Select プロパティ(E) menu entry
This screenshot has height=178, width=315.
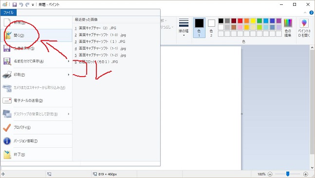pyautogui.click(x=37, y=127)
